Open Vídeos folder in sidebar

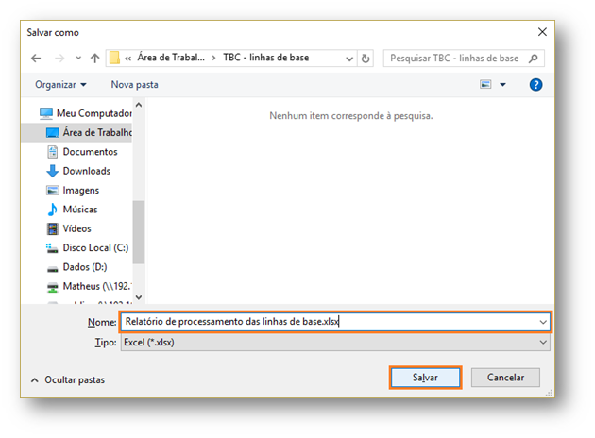coord(76,228)
